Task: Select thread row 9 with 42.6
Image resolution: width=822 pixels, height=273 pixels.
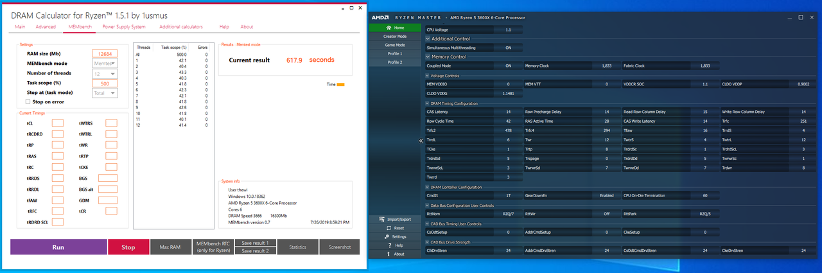Action: (x=172, y=107)
